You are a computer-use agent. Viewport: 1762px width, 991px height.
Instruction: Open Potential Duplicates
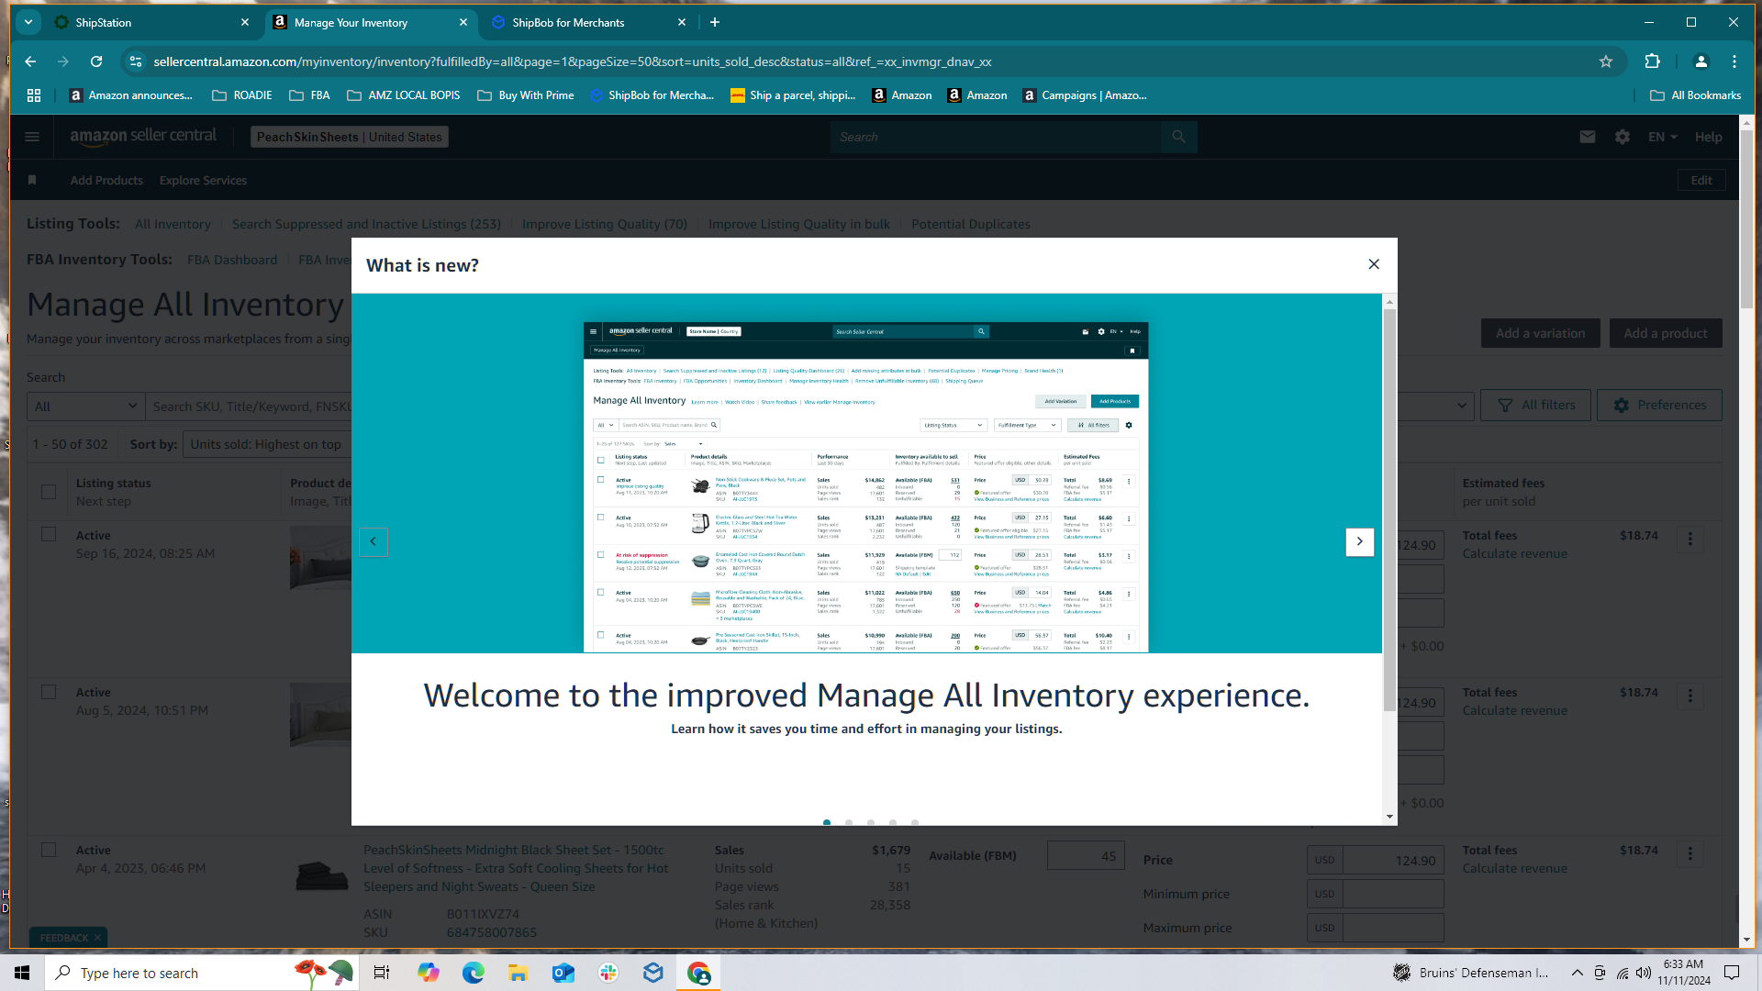(970, 224)
